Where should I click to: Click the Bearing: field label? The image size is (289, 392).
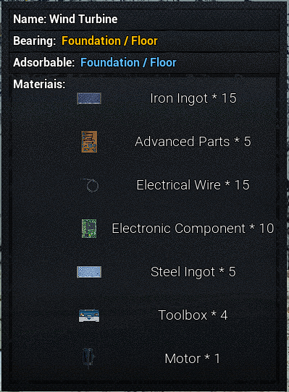pyautogui.click(x=35, y=41)
